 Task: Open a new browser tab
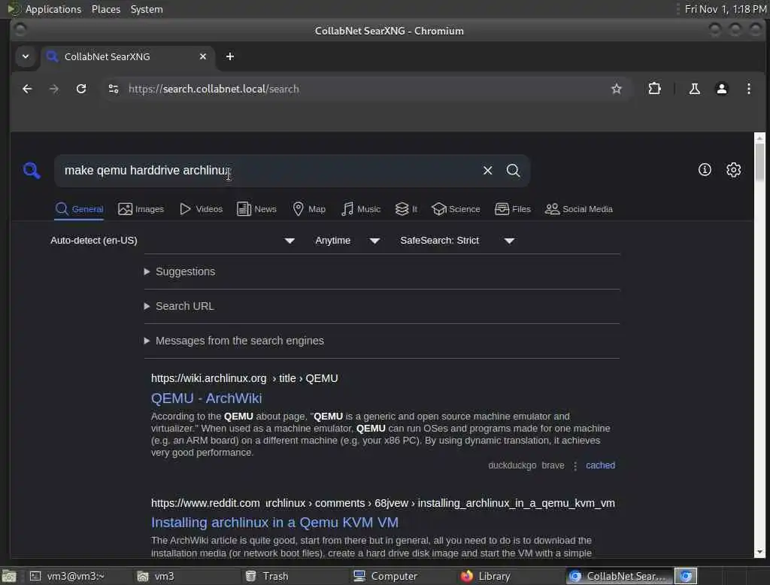point(230,56)
